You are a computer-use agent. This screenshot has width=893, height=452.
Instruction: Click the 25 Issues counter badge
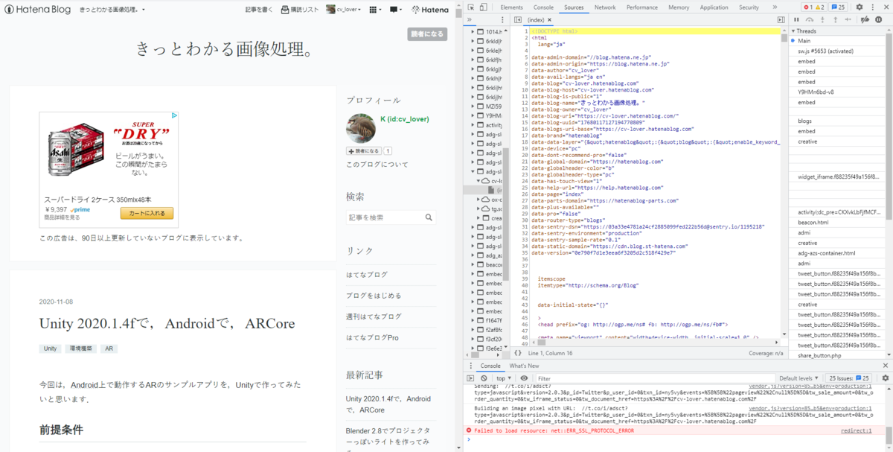(x=848, y=376)
